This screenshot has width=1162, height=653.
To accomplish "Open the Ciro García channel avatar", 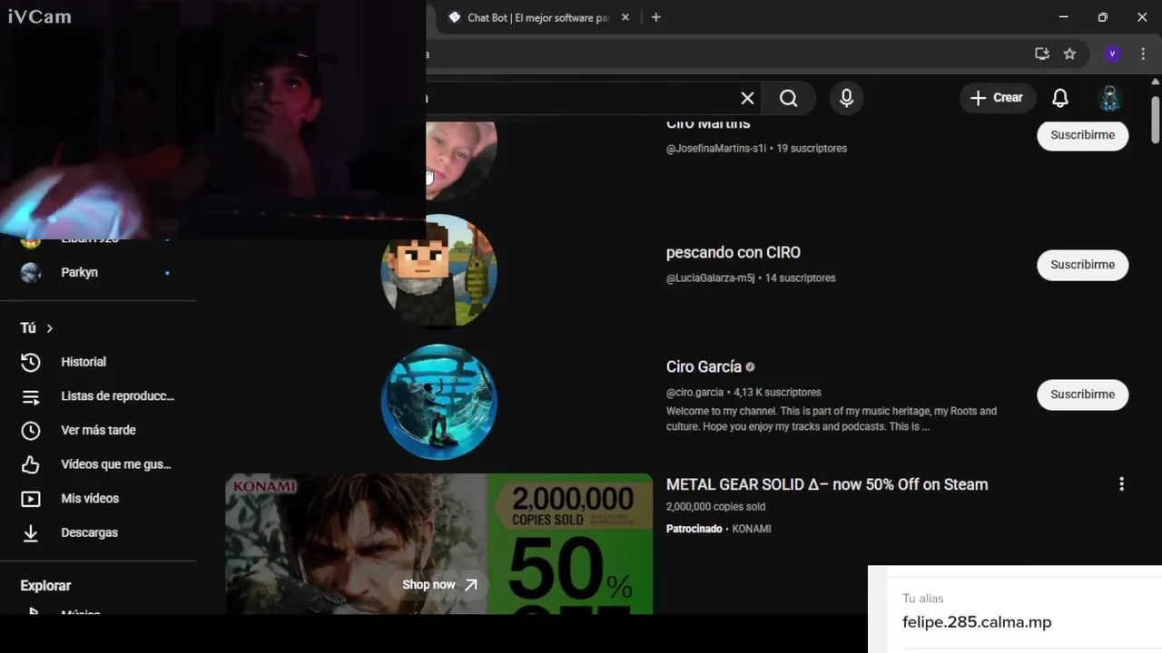I will point(438,401).
